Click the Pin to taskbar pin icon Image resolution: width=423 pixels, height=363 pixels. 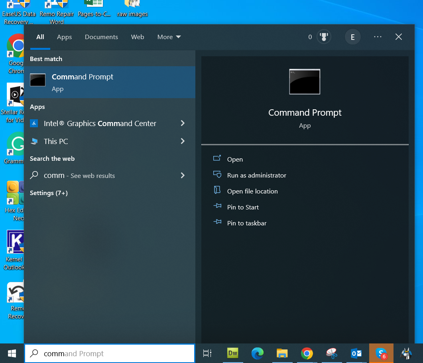click(x=217, y=222)
